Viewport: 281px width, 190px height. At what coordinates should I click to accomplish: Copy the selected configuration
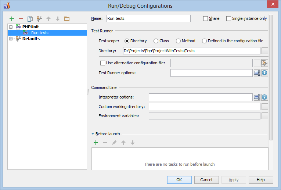pyautogui.click(x=30, y=19)
